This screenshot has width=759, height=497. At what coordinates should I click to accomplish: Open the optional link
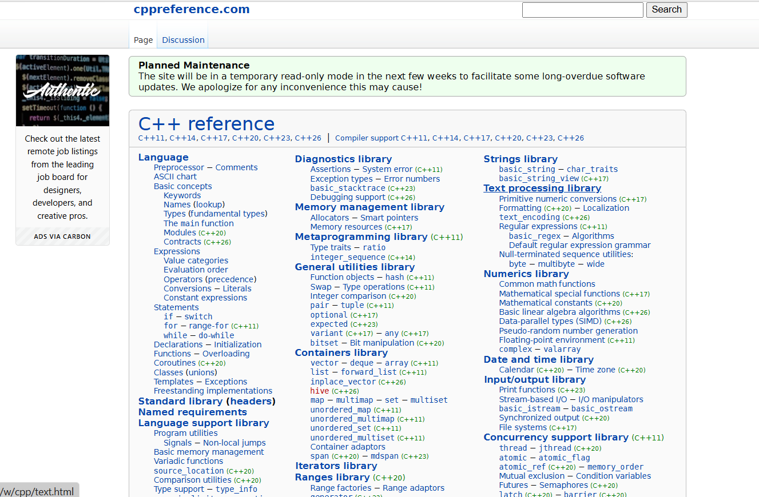329,315
